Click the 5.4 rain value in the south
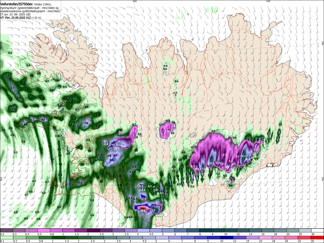Screen dimensions: 324x243 [x=131, y=198]
